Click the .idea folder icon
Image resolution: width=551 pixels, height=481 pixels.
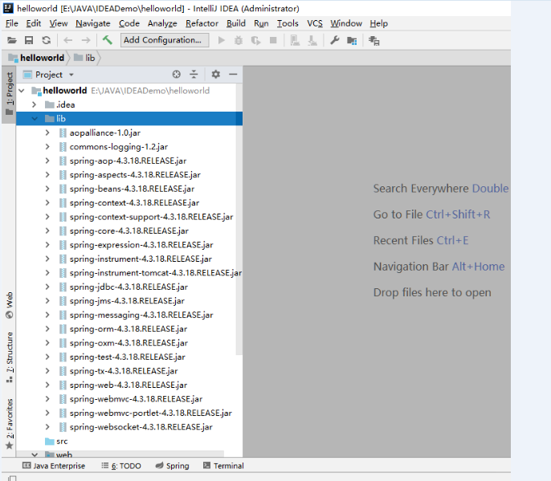[x=50, y=104]
